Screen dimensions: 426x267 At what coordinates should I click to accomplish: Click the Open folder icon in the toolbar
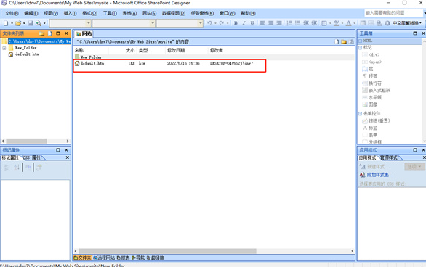18,23
